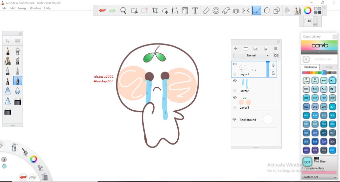
Task: Click the red Undo arrow in top toolbar
Action: pyautogui.click(x=102, y=10)
